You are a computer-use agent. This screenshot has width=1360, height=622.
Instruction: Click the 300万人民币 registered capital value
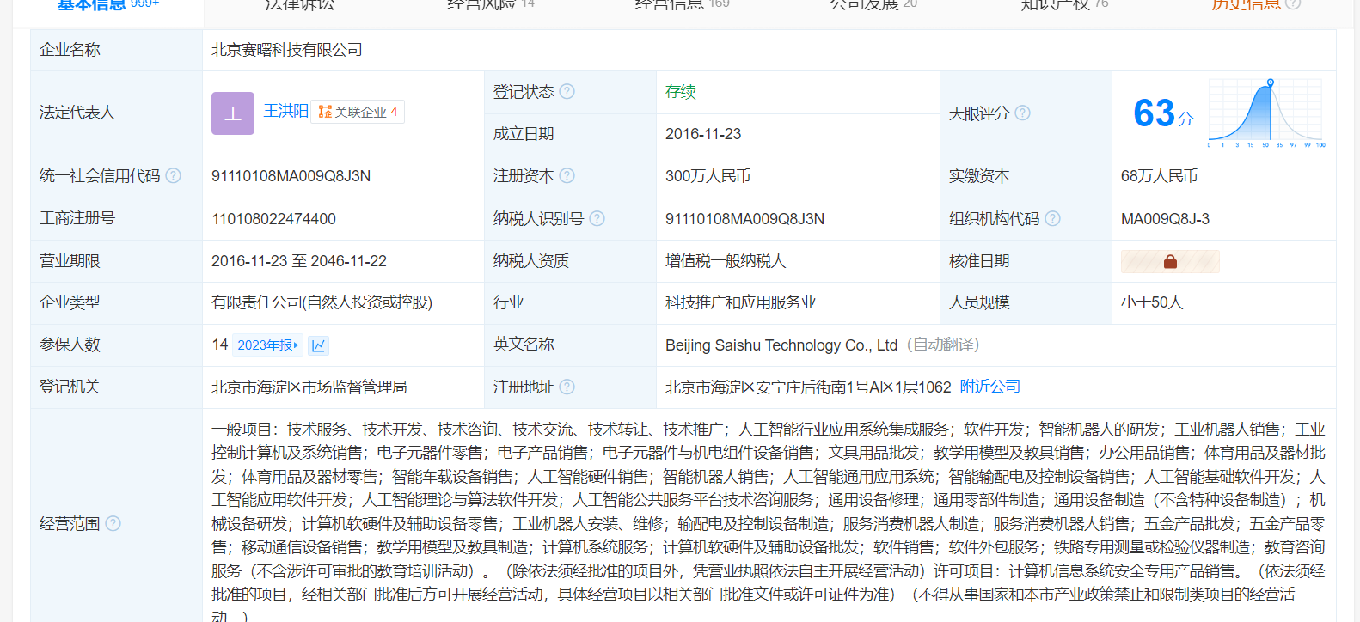point(708,176)
